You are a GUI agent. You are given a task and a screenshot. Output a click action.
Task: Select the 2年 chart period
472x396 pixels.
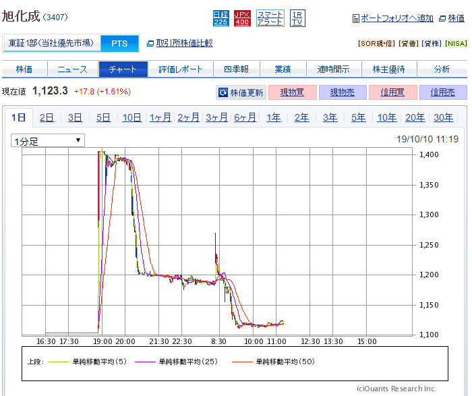pyautogui.click(x=301, y=117)
